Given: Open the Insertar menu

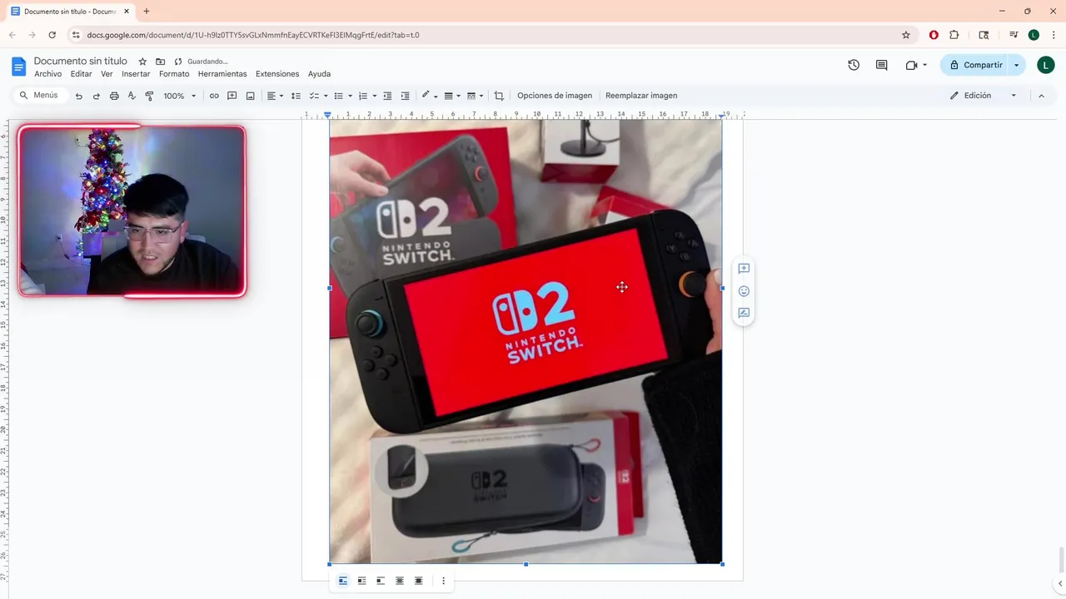Looking at the screenshot, I should pyautogui.click(x=136, y=74).
